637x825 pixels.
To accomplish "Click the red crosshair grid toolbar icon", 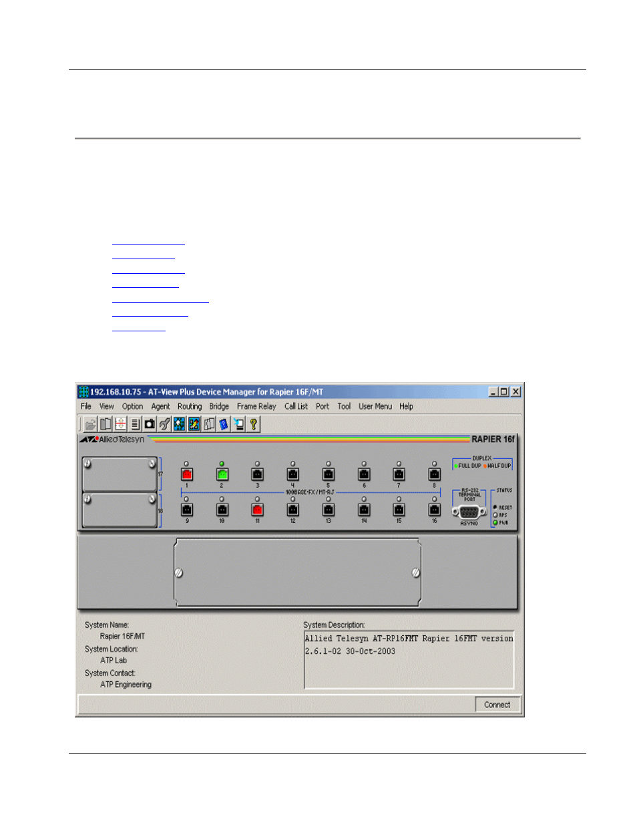I will pos(120,424).
